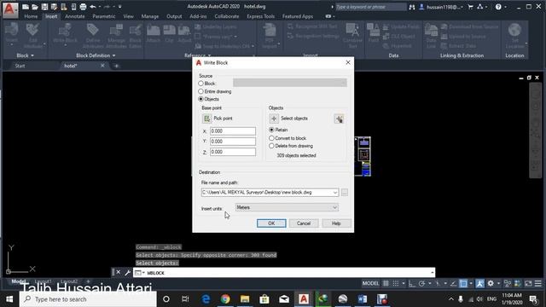
Task: Open the Help question mark icon
Action: (x=498, y=7)
